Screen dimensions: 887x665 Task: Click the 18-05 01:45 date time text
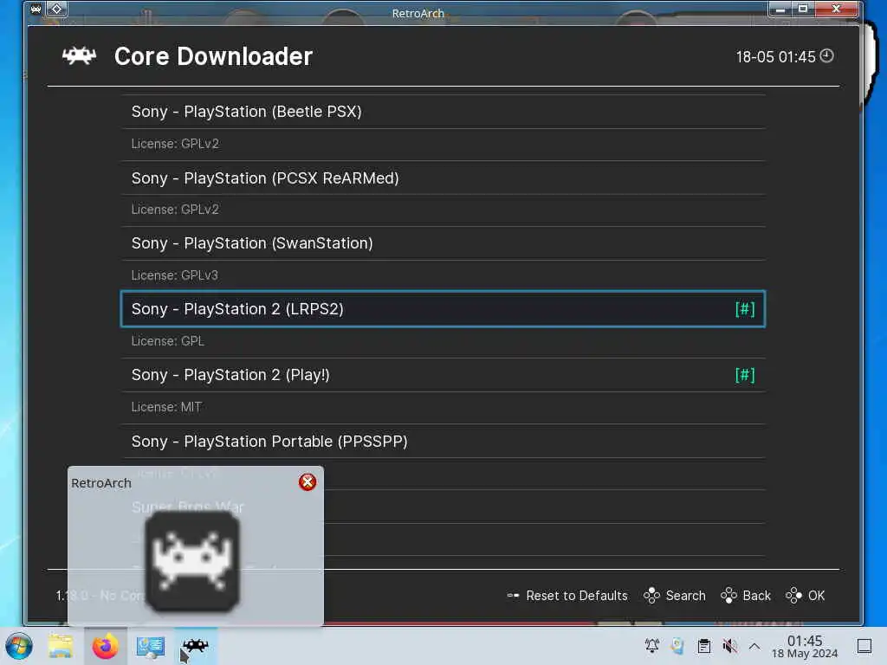(x=775, y=56)
